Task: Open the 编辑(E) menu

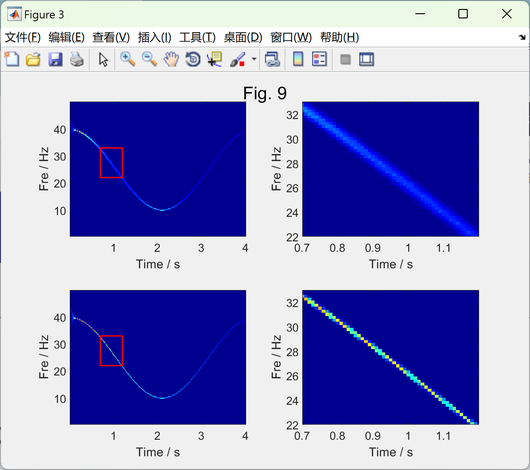Action: 66,37
